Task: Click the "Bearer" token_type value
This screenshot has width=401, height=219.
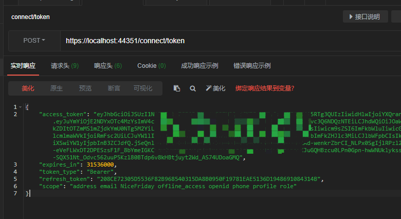Action: [x=100, y=172]
